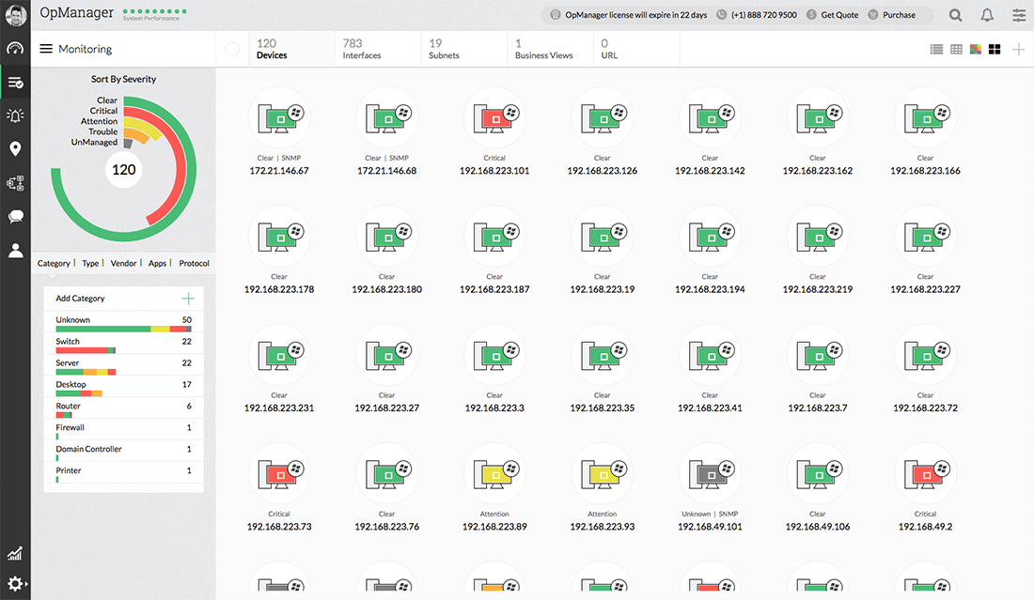Open device 192.168.49.101 unknown icon
Screen dimensions: 1034x600
pyautogui.click(x=711, y=473)
